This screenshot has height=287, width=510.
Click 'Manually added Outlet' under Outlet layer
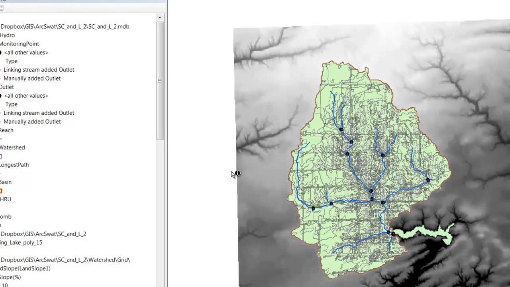32,122
